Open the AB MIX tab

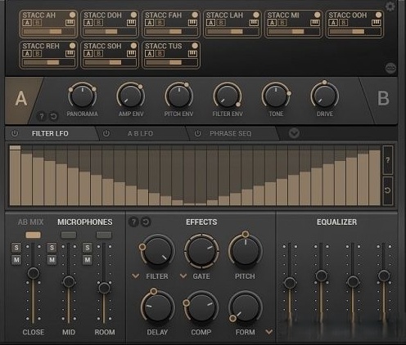tap(30, 222)
